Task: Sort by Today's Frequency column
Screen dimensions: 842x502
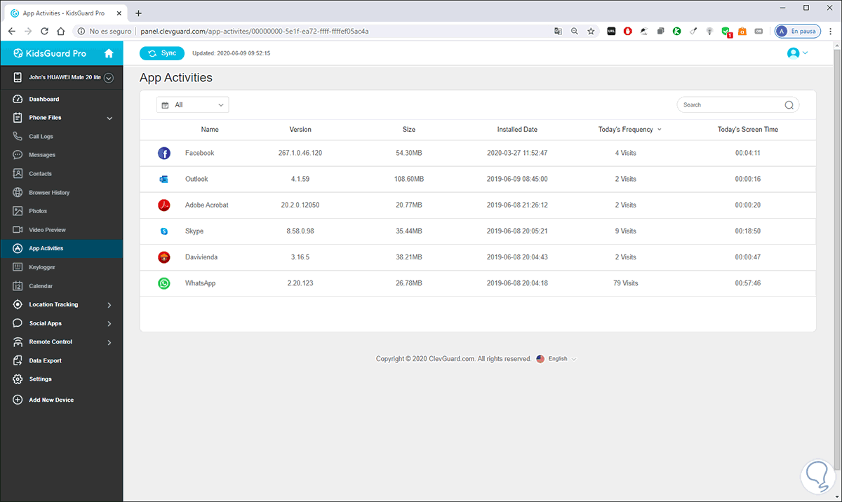Action: point(629,130)
